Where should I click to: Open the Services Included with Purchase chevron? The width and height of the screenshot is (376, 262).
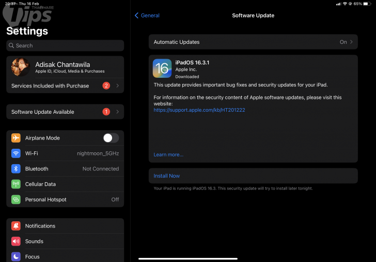point(118,85)
